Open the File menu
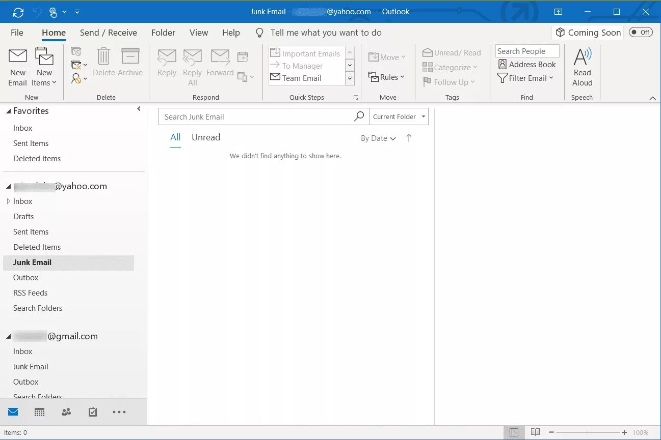This screenshot has width=661, height=440. (17, 33)
